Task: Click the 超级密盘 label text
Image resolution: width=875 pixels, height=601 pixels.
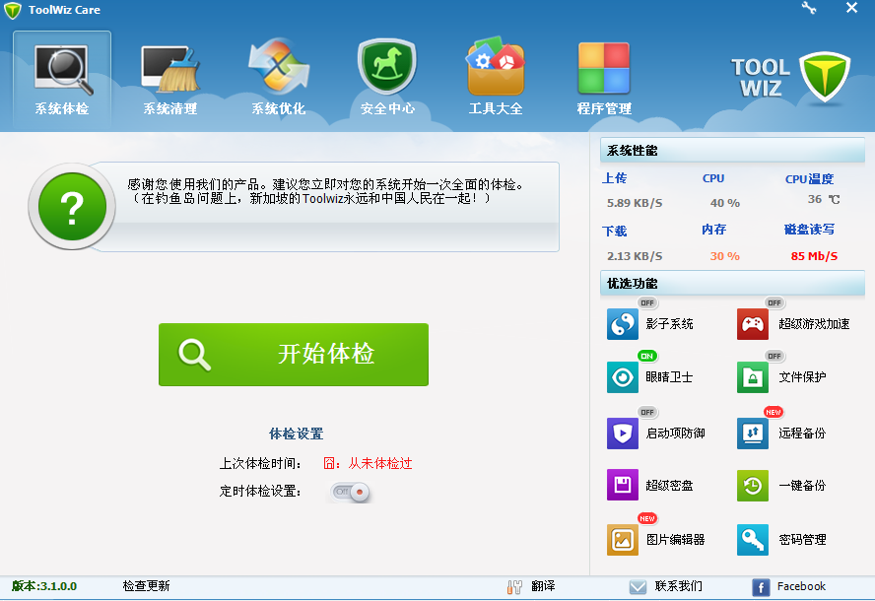Action: [x=669, y=485]
